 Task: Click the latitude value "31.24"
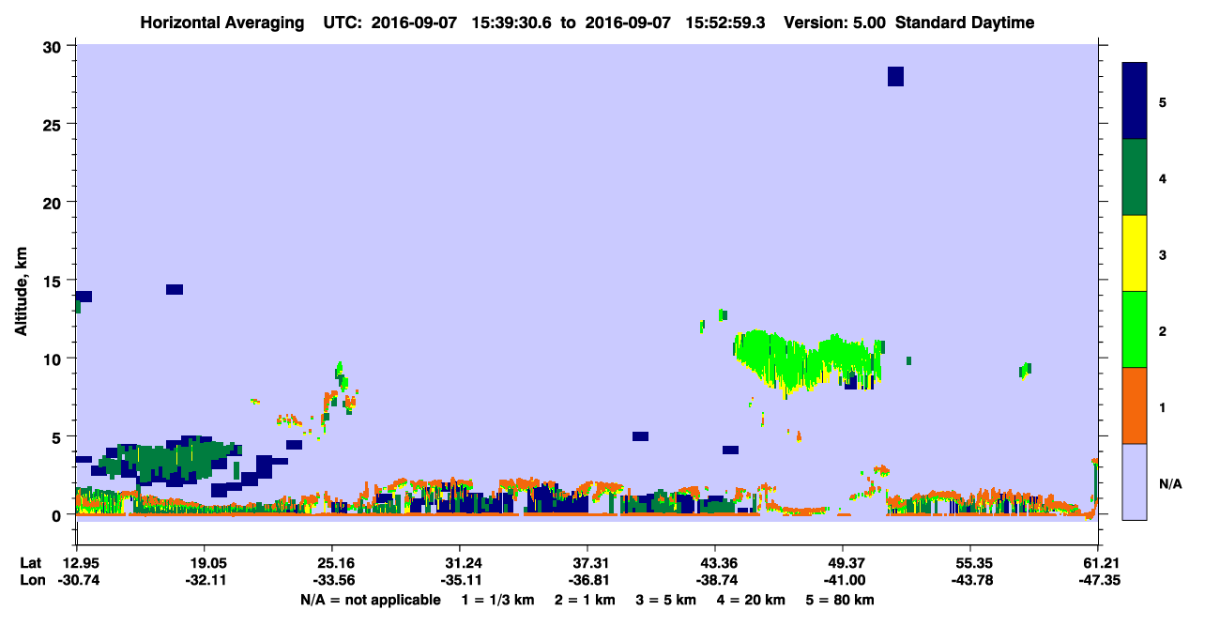point(460,563)
